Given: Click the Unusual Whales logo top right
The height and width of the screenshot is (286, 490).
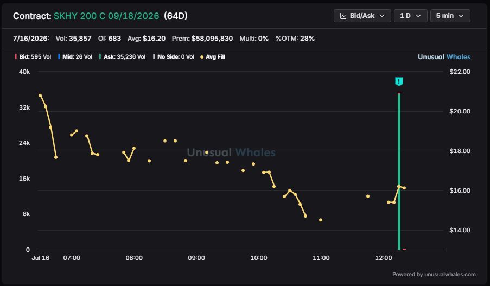Looking at the screenshot, I should coord(444,57).
